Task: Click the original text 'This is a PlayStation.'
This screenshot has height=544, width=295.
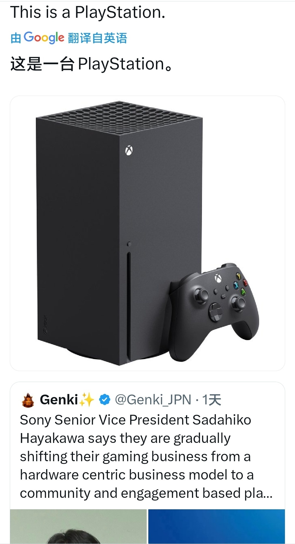Action: coord(88,12)
